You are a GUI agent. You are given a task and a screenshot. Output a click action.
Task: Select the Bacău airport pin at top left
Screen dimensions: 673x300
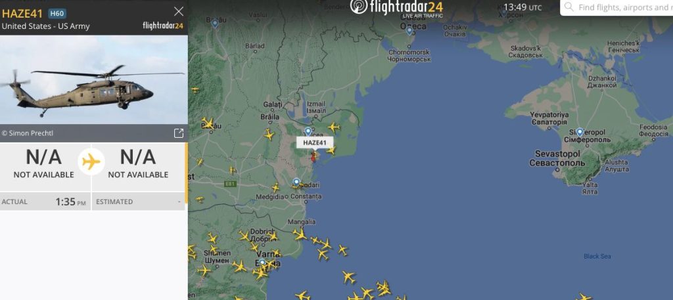pyautogui.click(x=215, y=24)
